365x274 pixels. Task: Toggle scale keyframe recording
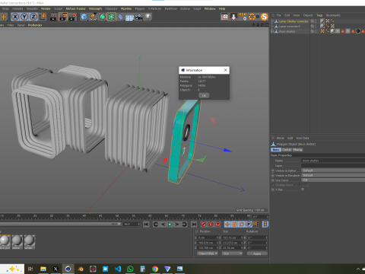pos(234,225)
